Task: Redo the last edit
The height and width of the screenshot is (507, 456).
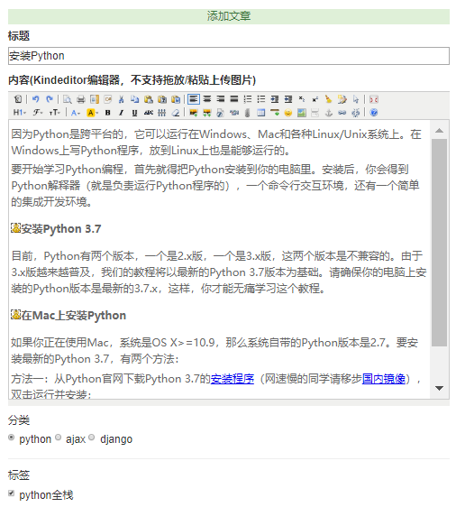Action: (49, 99)
